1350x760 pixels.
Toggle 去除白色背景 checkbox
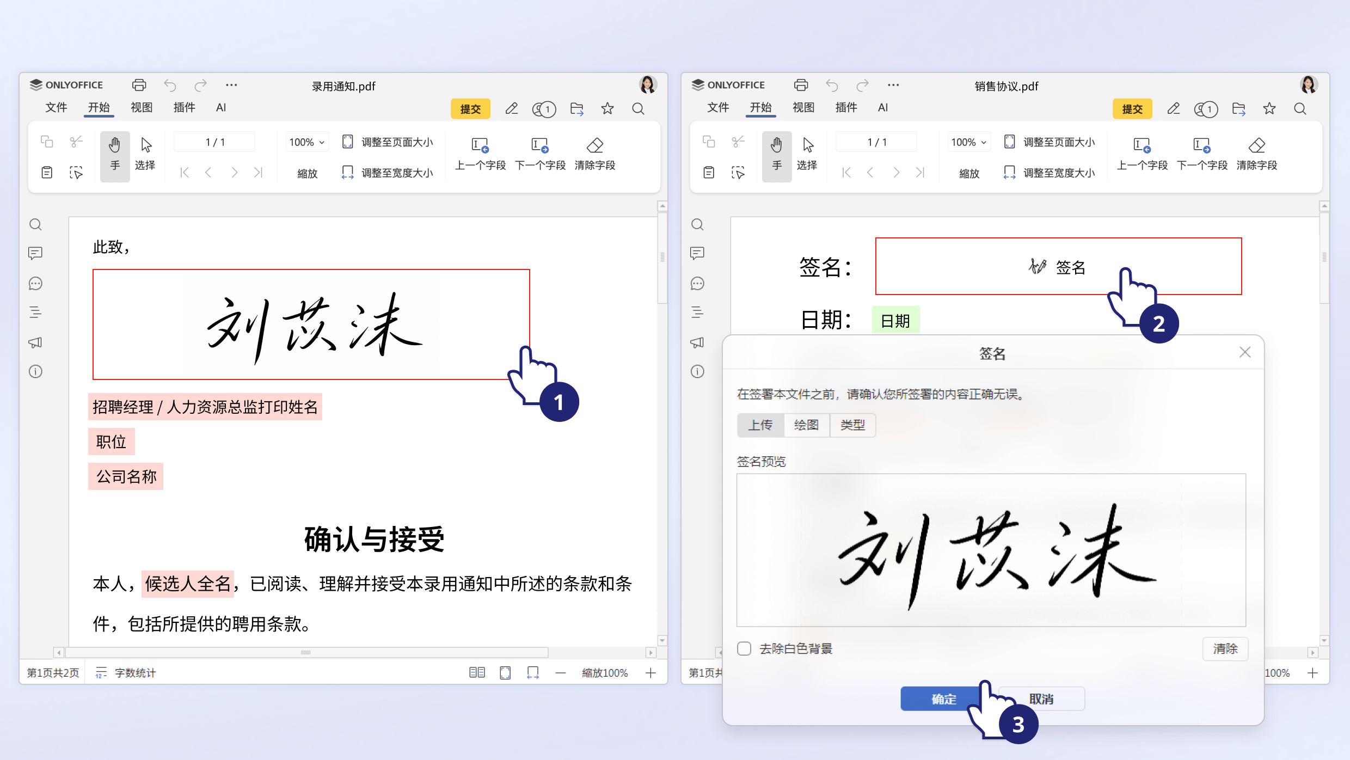point(744,648)
